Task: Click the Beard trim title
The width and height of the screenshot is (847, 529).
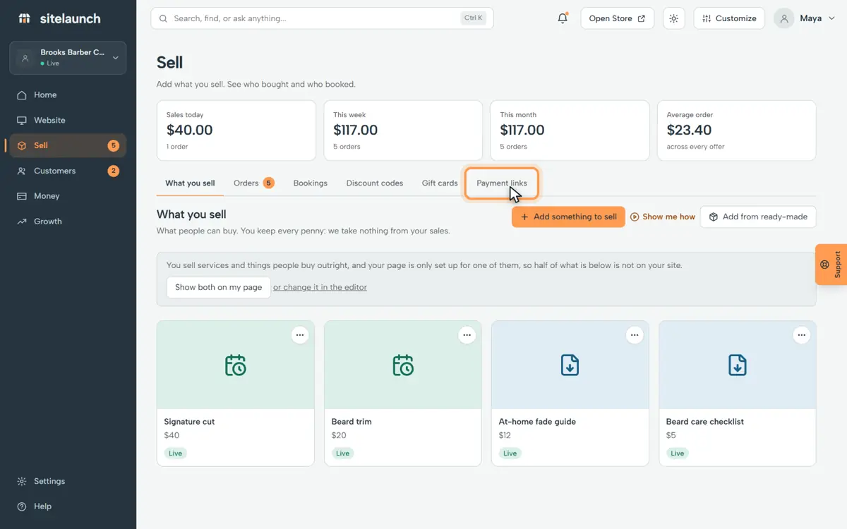Action: (x=352, y=421)
